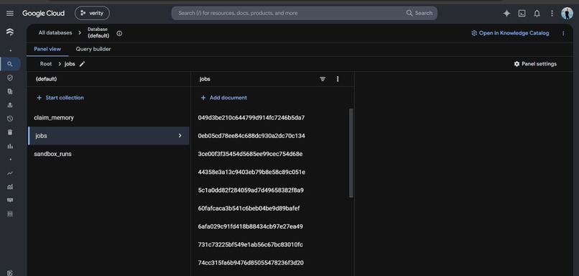The height and width of the screenshot is (276, 579).
Task: Switch to Panel view tab
Action: point(47,49)
